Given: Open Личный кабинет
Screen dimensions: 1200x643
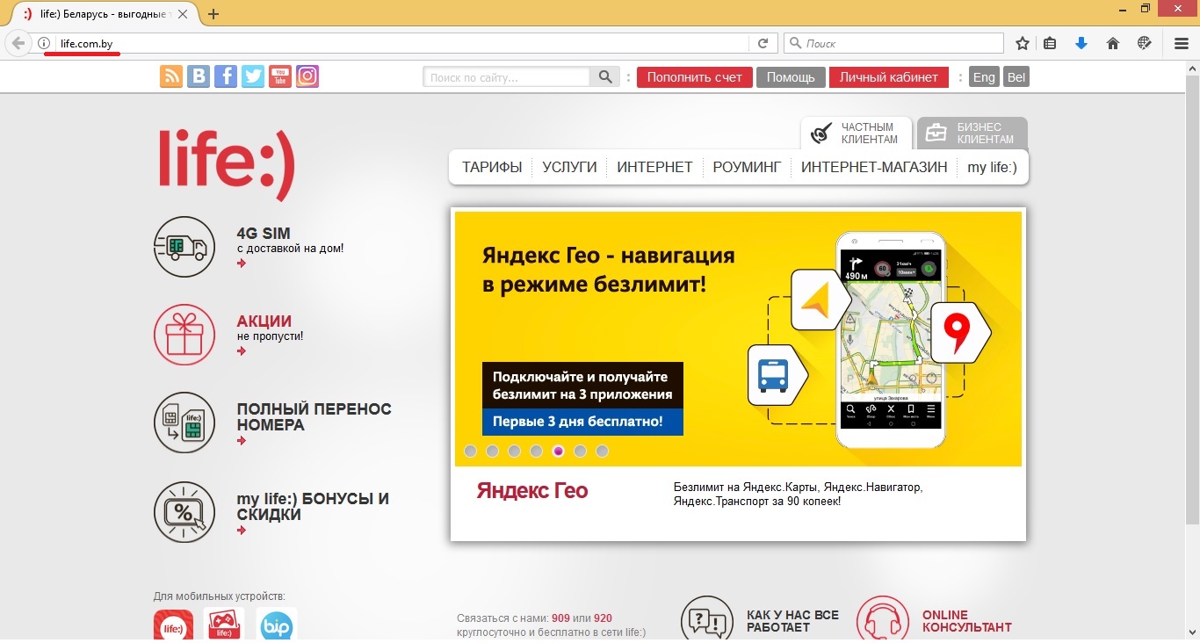Looking at the screenshot, I should [889, 77].
